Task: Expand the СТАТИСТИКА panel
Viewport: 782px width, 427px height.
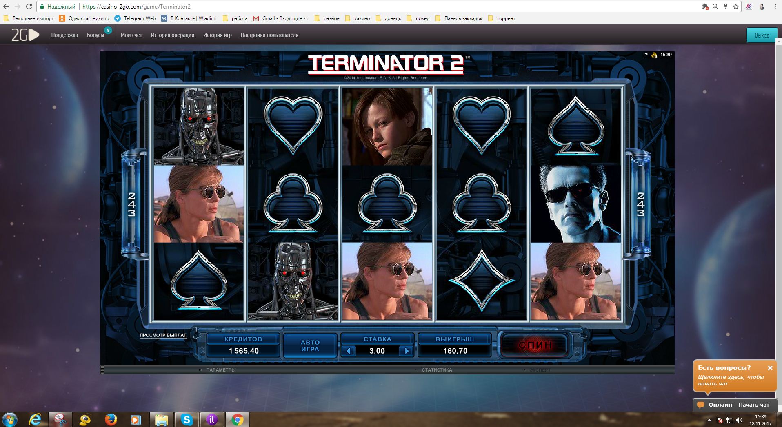Action: pos(437,370)
